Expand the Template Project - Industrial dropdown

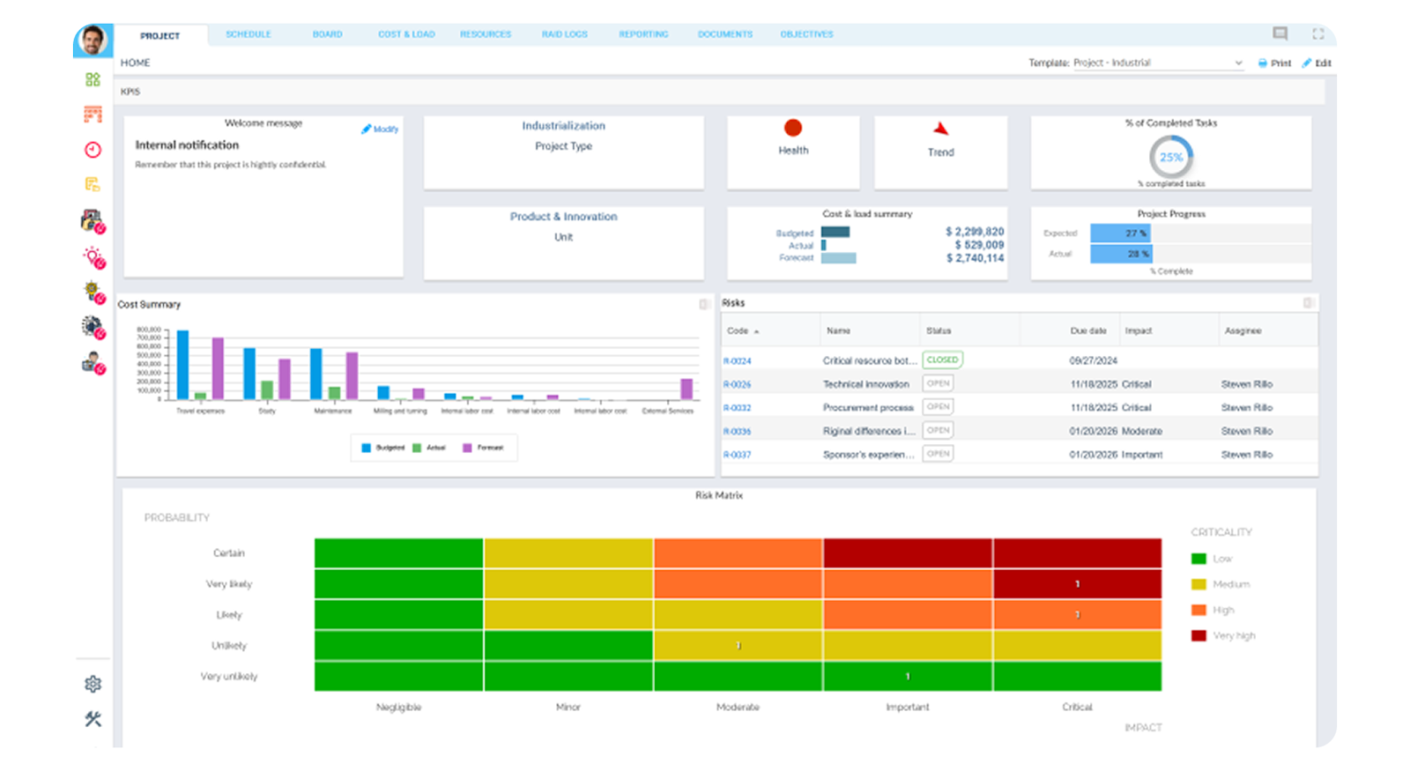click(x=1158, y=63)
